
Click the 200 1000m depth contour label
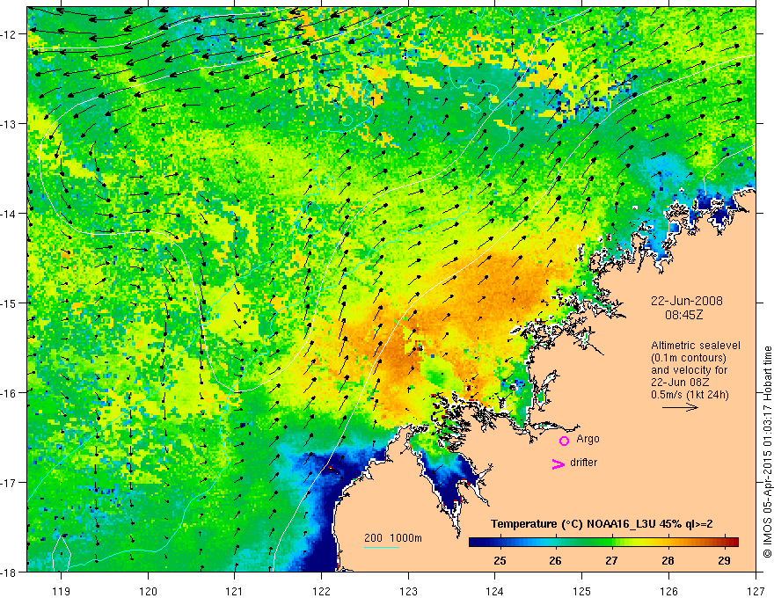(x=393, y=538)
